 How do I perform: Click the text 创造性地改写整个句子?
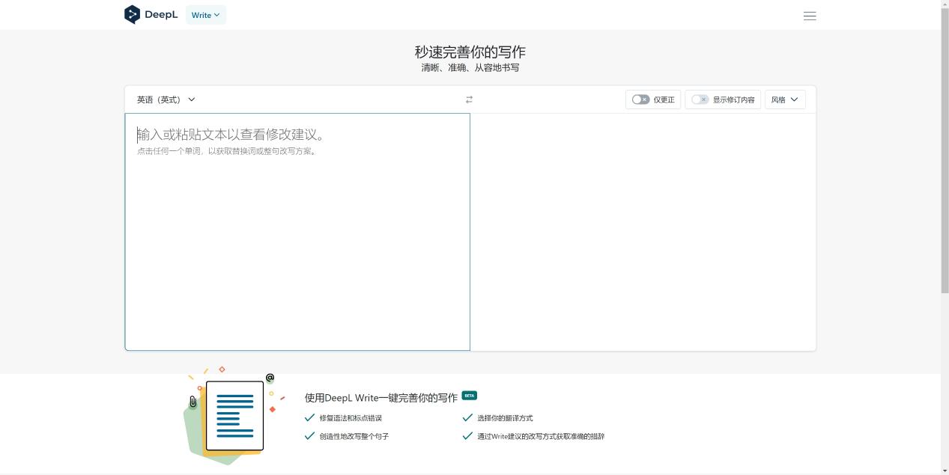pos(354,436)
